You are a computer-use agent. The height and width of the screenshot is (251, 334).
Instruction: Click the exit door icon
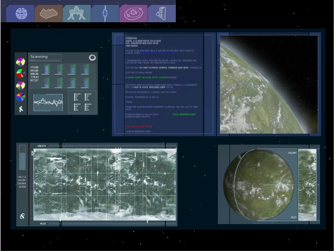click(x=161, y=13)
